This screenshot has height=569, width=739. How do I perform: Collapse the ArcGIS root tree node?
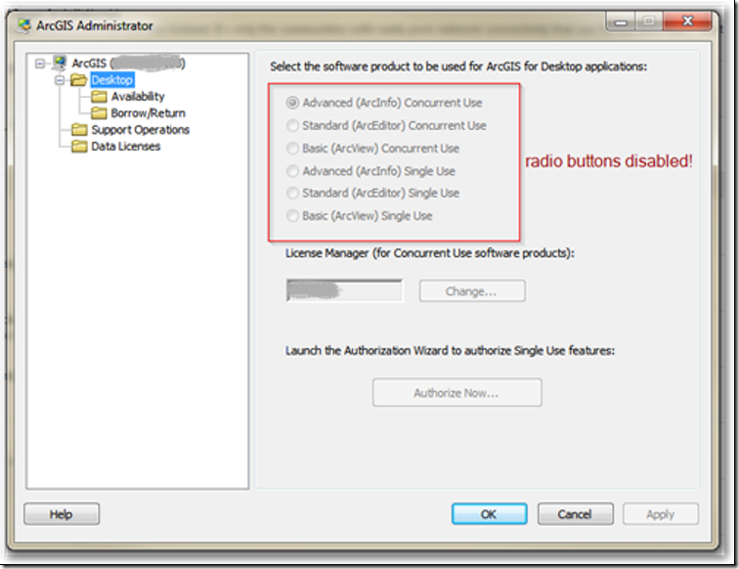(x=40, y=64)
